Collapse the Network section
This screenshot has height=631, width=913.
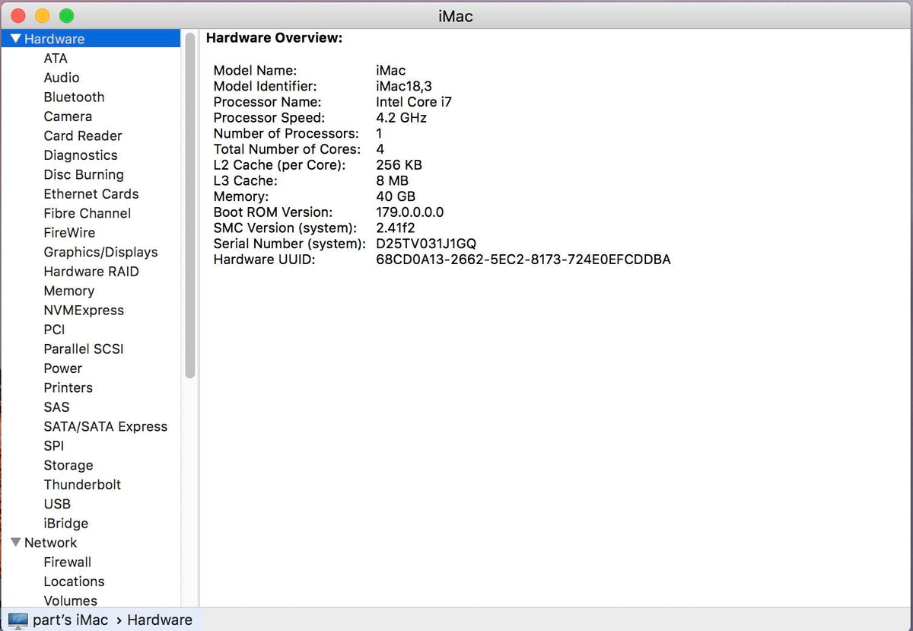point(16,543)
